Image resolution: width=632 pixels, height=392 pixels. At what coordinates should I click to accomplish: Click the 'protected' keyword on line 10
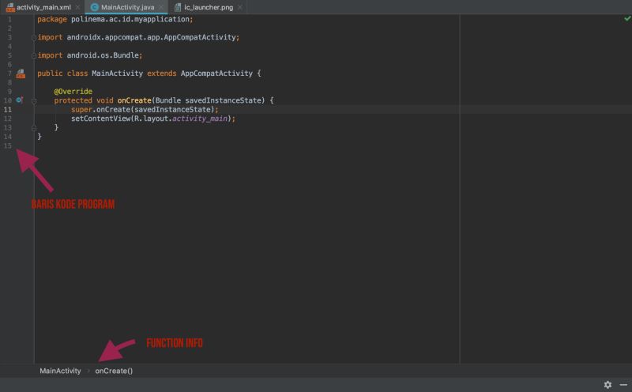[73, 100]
